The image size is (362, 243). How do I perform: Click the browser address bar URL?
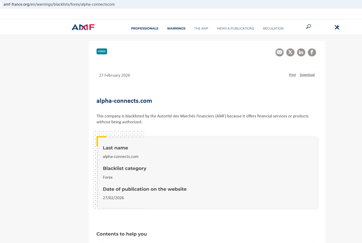pos(59,4)
